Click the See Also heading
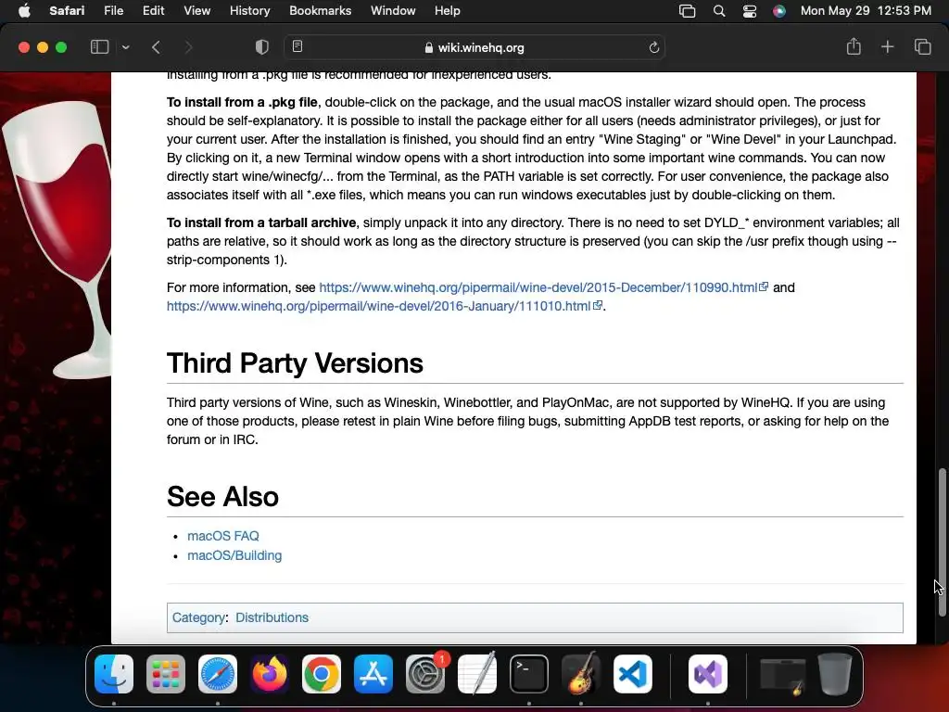949x712 pixels. point(222,497)
